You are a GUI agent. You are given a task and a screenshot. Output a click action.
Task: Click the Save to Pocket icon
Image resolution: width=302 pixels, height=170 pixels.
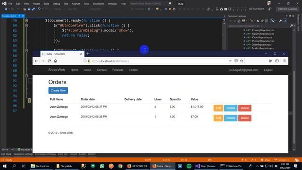click(236, 61)
